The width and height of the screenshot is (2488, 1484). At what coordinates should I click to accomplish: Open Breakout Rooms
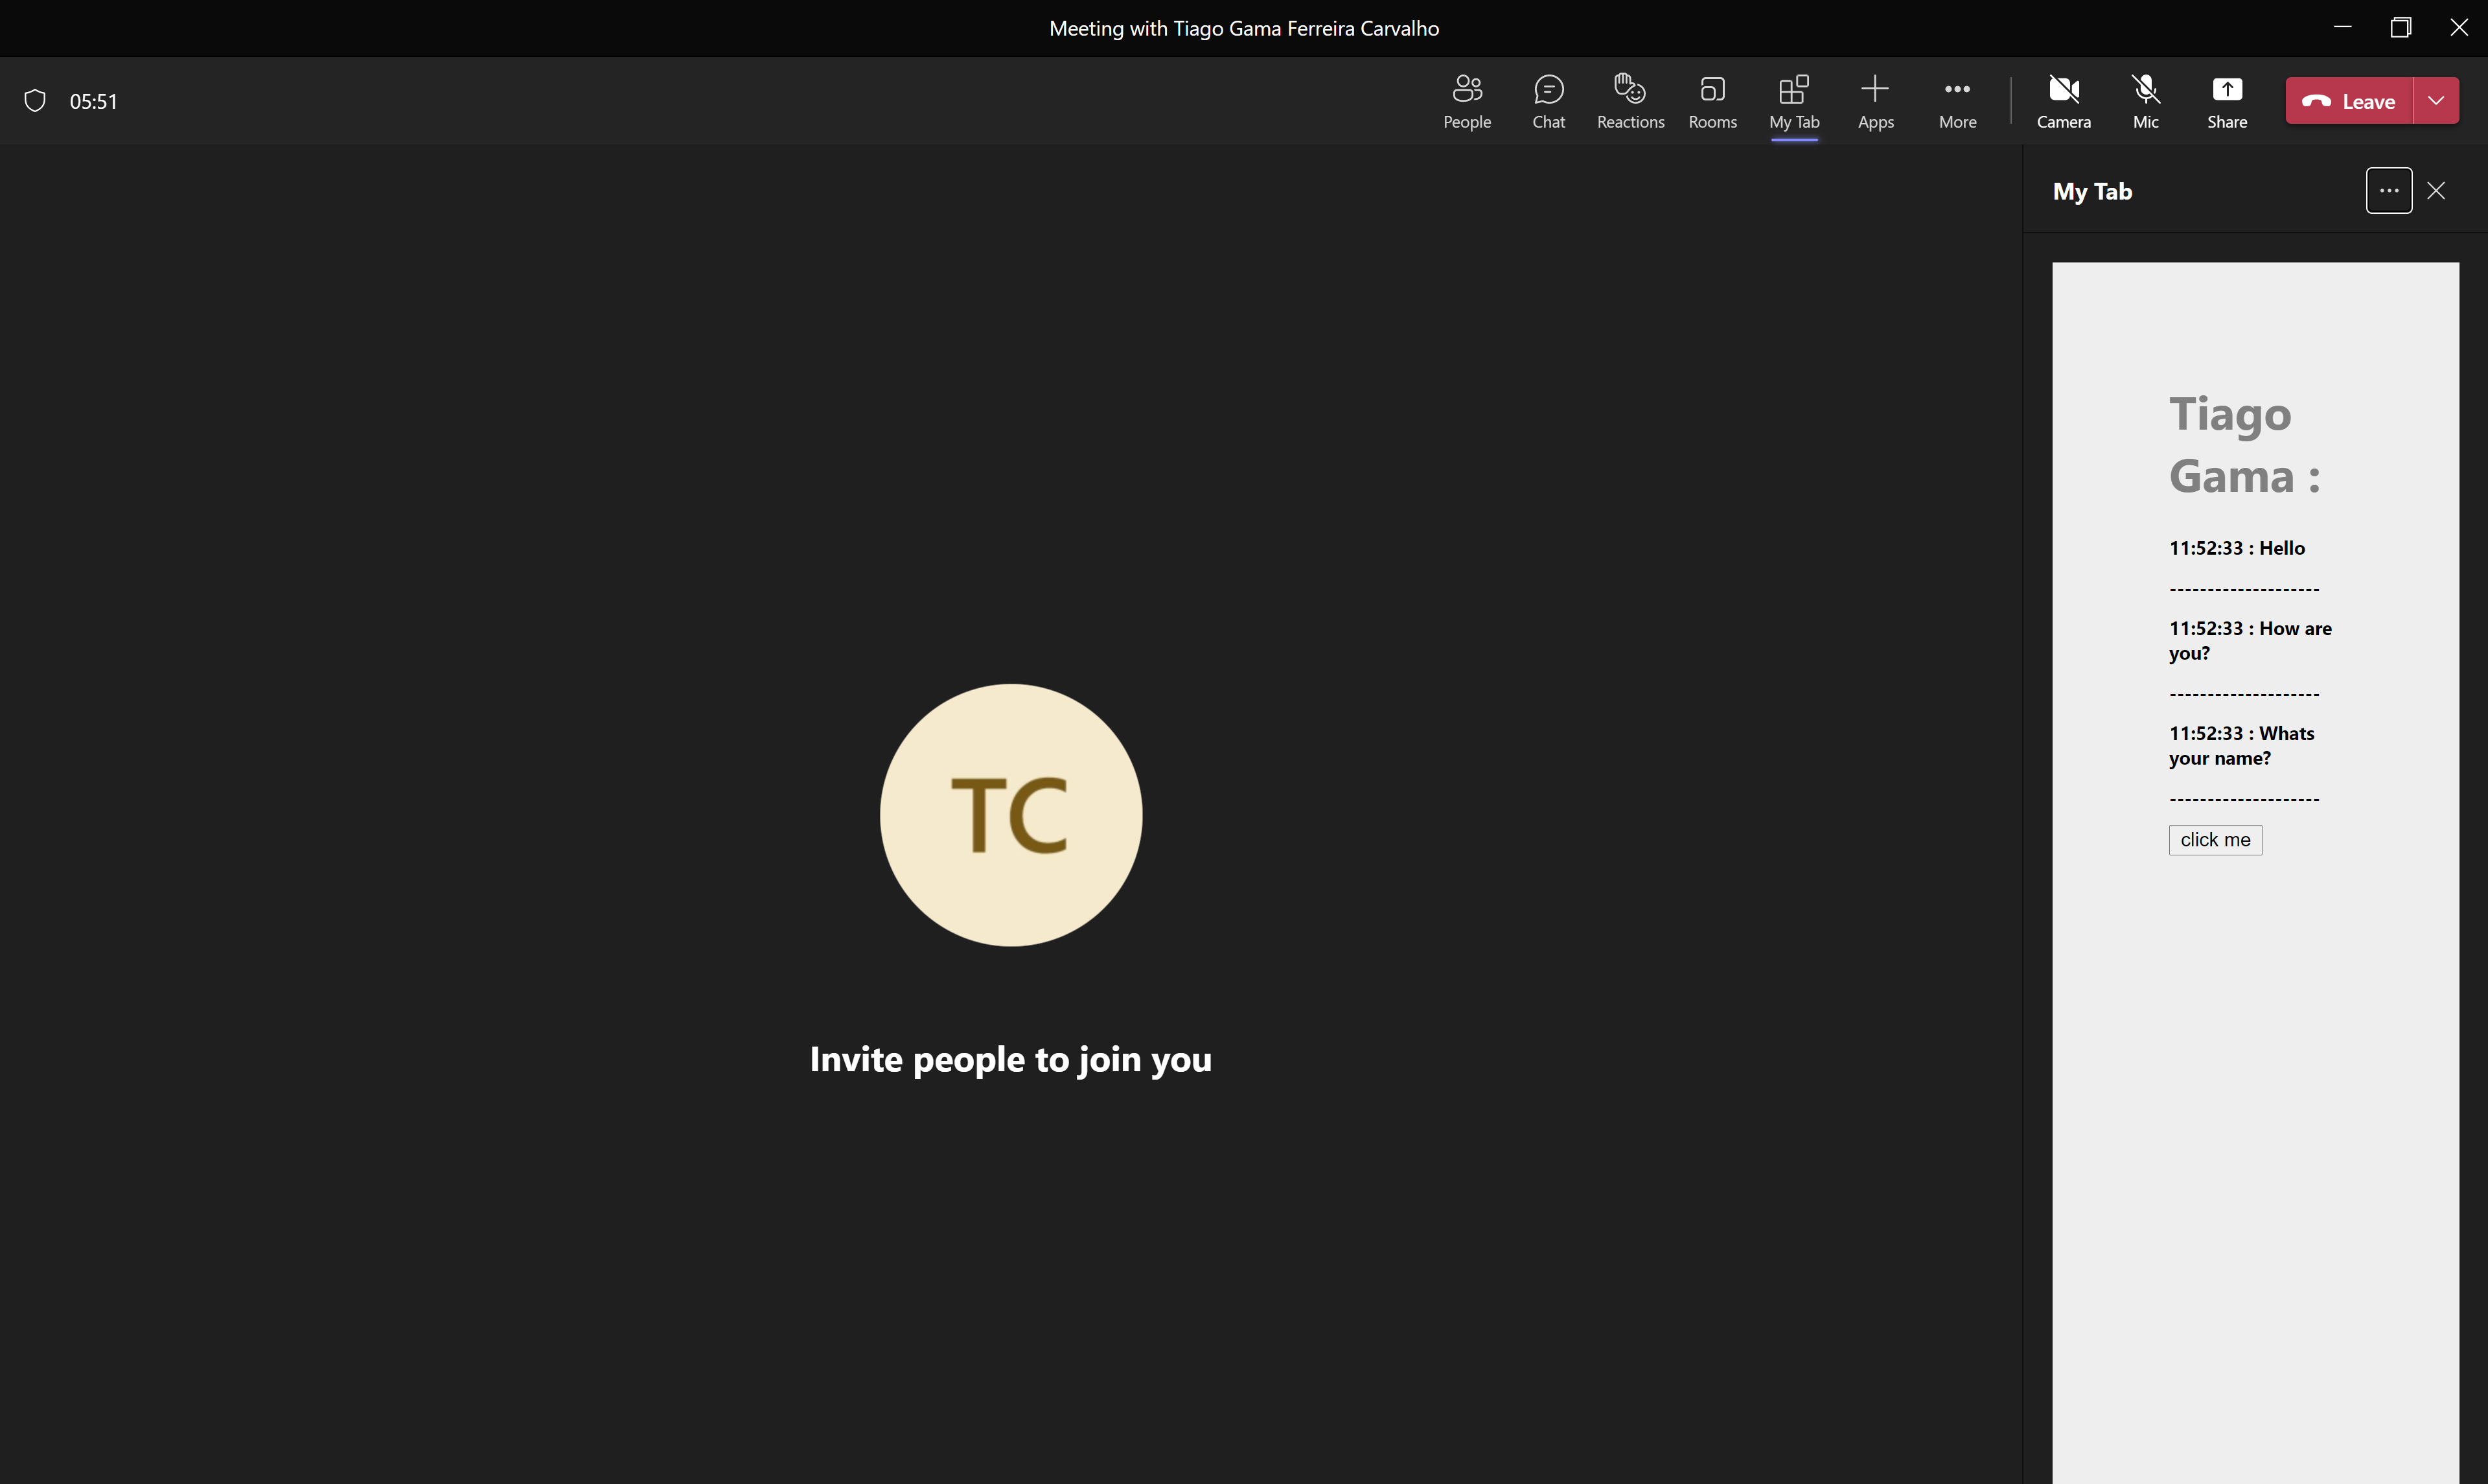point(1711,101)
